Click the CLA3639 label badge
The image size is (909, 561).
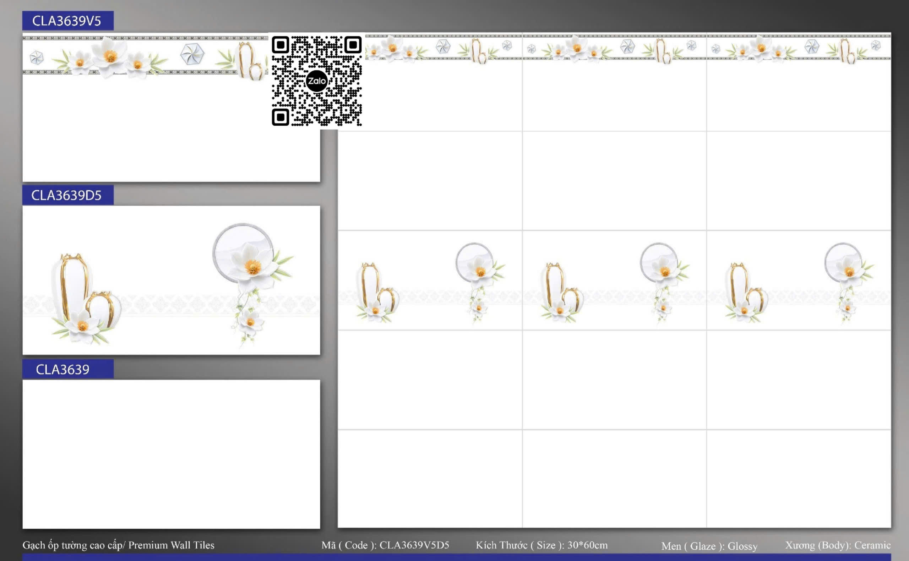tap(68, 369)
